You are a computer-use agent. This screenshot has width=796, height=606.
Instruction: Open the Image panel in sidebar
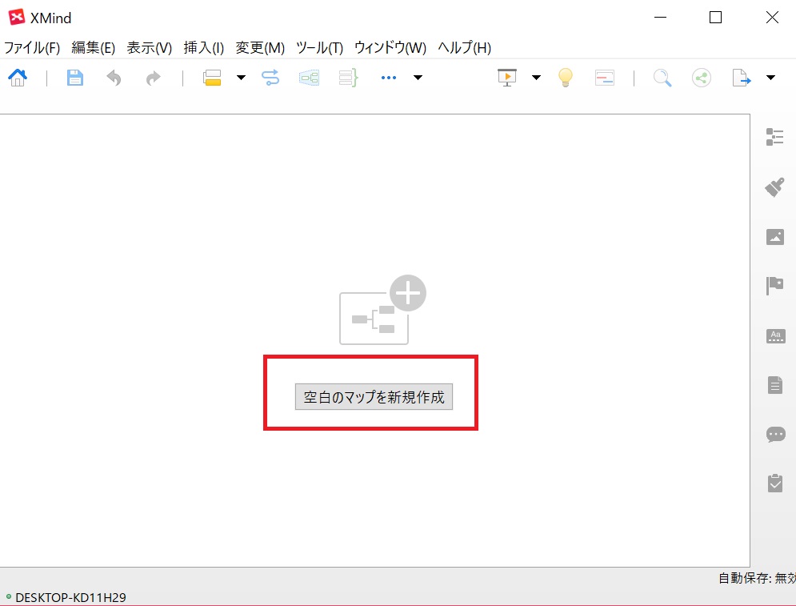point(774,237)
